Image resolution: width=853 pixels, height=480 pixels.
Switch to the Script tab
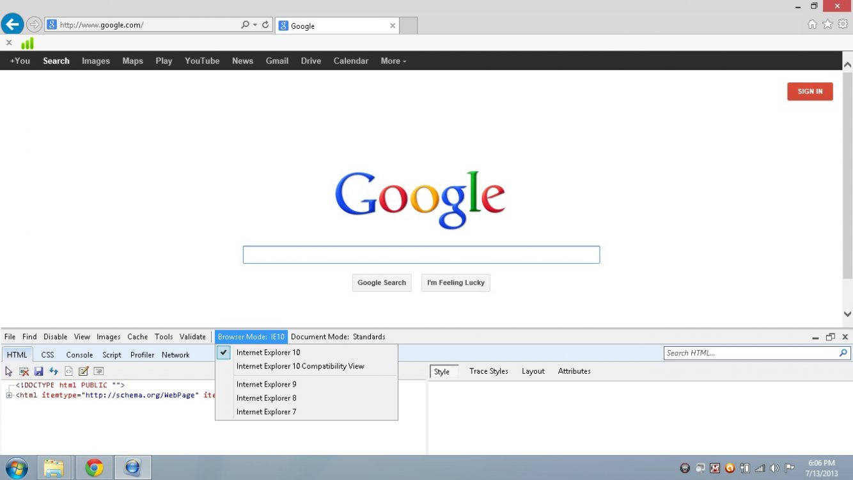coord(112,355)
